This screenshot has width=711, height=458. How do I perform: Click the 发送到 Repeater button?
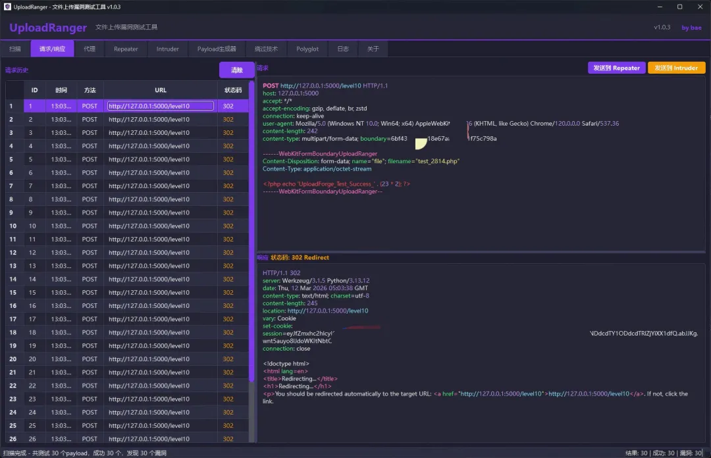click(617, 68)
